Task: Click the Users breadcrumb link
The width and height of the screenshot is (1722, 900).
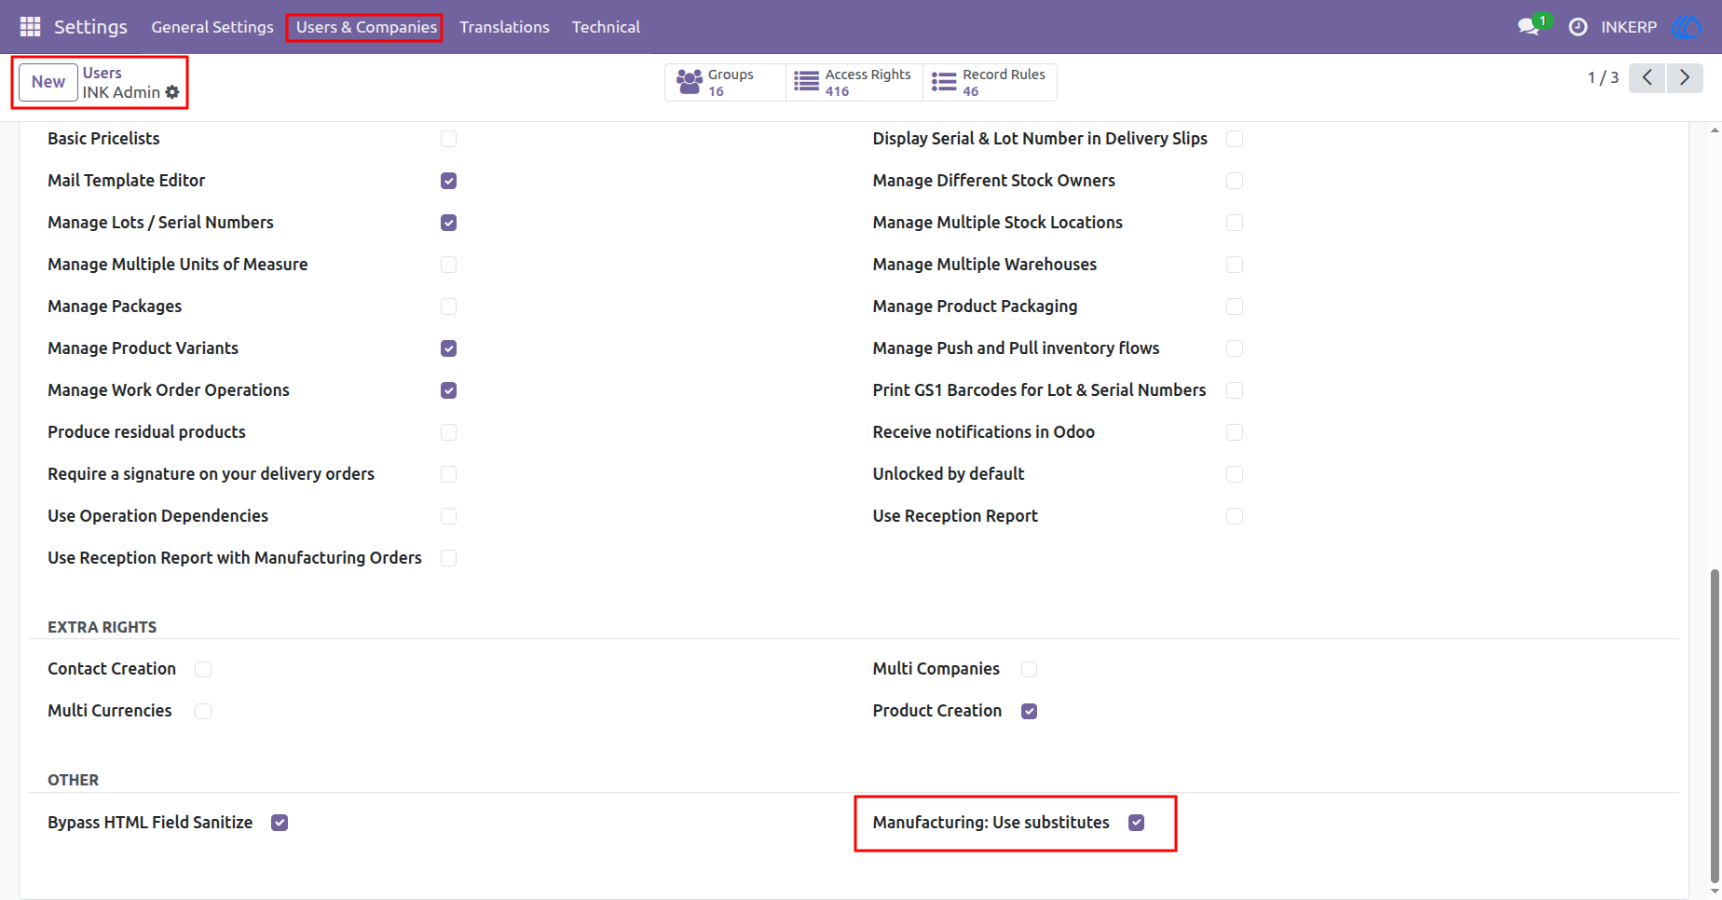Action: click(102, 73)
